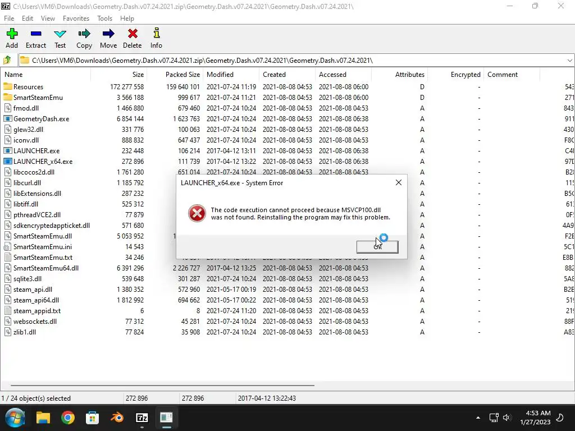Screen dimensions: 575x431
Task: Open the Tools menu
Action: point(104,19)
